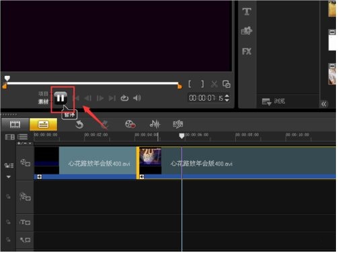Click ruler at 00:00:10:00
Image resolution: width=338 pixels, height=253 pixels.
pyautogui.click(x=298, y=135)
